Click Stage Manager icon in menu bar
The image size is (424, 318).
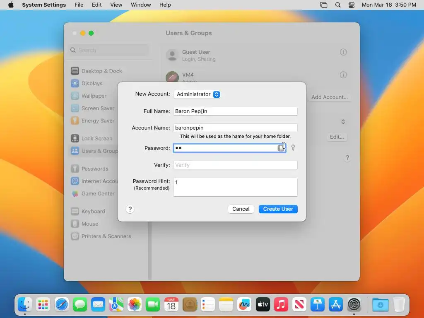tap(323, 5)
